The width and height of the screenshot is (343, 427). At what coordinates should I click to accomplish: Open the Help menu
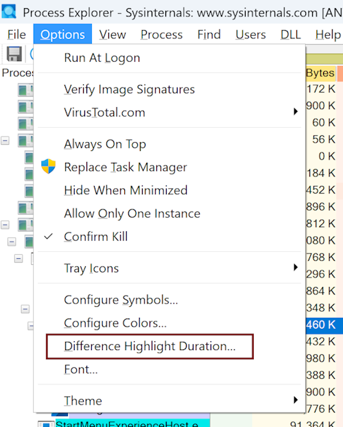pyautogui.click(x=328, y=34)
